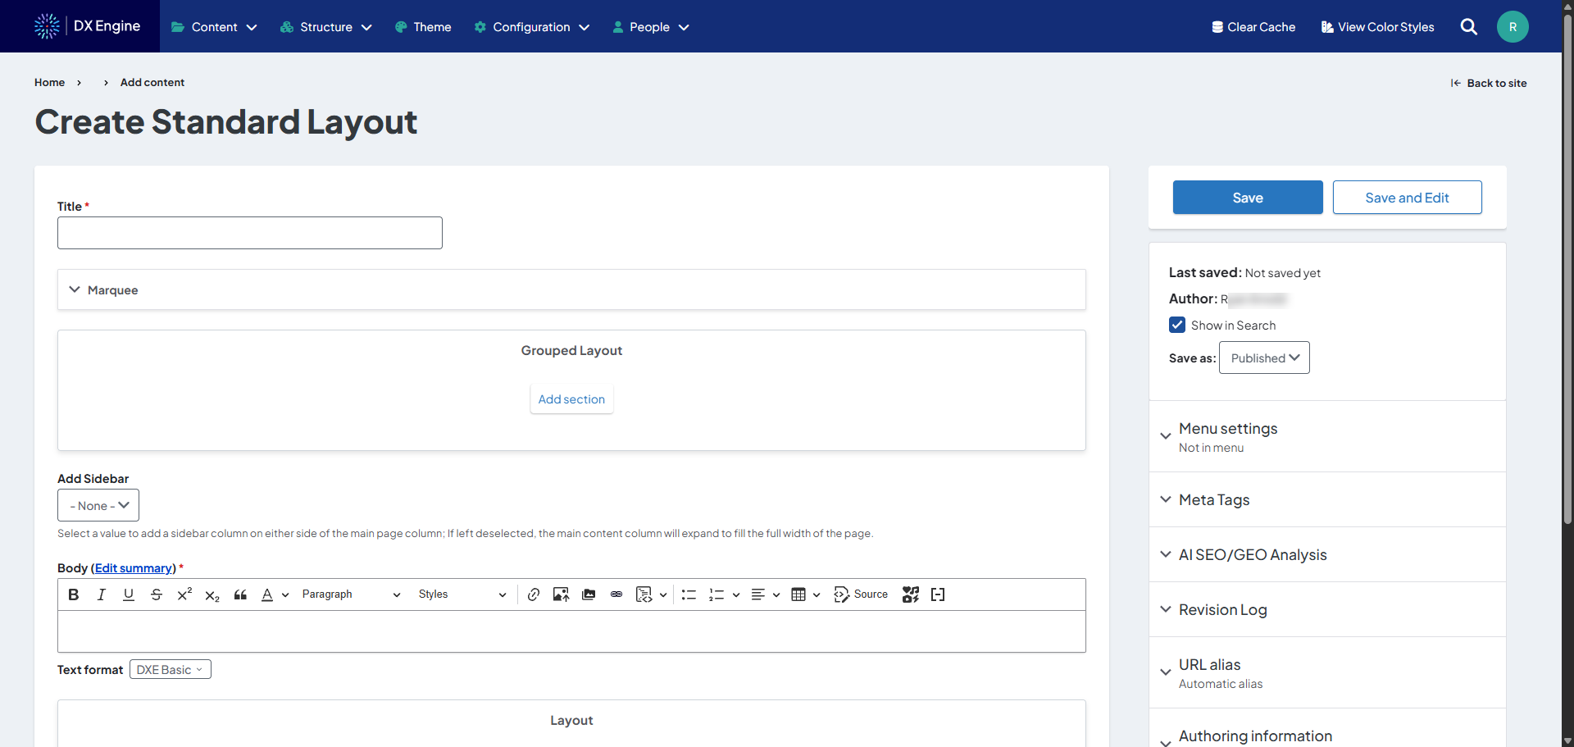Viewport: 1574px width, 747px height.
Task: Click the special widgets icon in editor toolbar
Action: tap(911, 594)
